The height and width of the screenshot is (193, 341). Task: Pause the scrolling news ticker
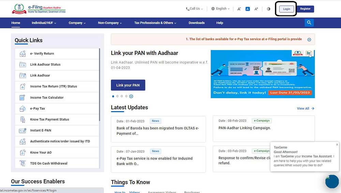tap(309, 40)
